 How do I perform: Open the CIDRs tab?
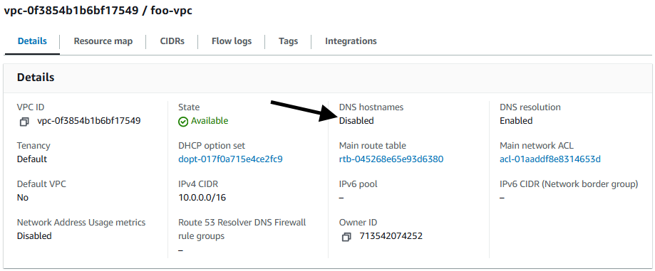pyautogui.click(x=172, y=41)
